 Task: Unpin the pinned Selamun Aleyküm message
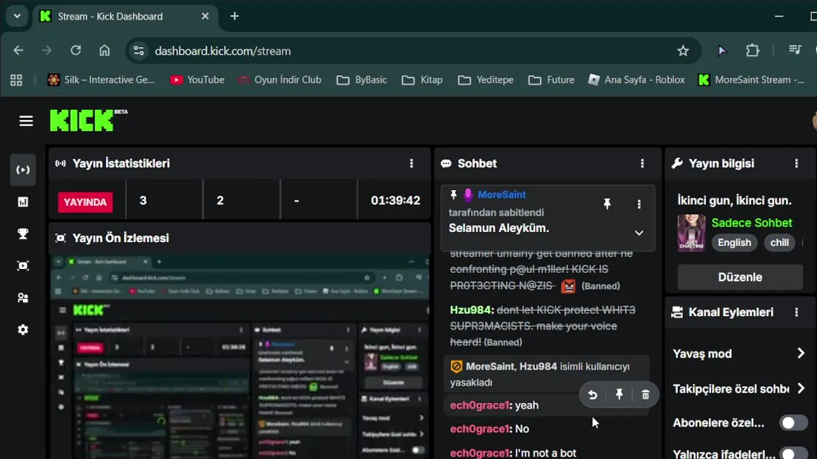(607, 204)
